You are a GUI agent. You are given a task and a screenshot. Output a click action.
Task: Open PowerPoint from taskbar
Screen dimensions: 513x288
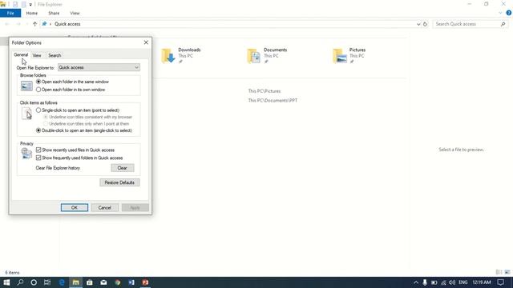point(145,282)
